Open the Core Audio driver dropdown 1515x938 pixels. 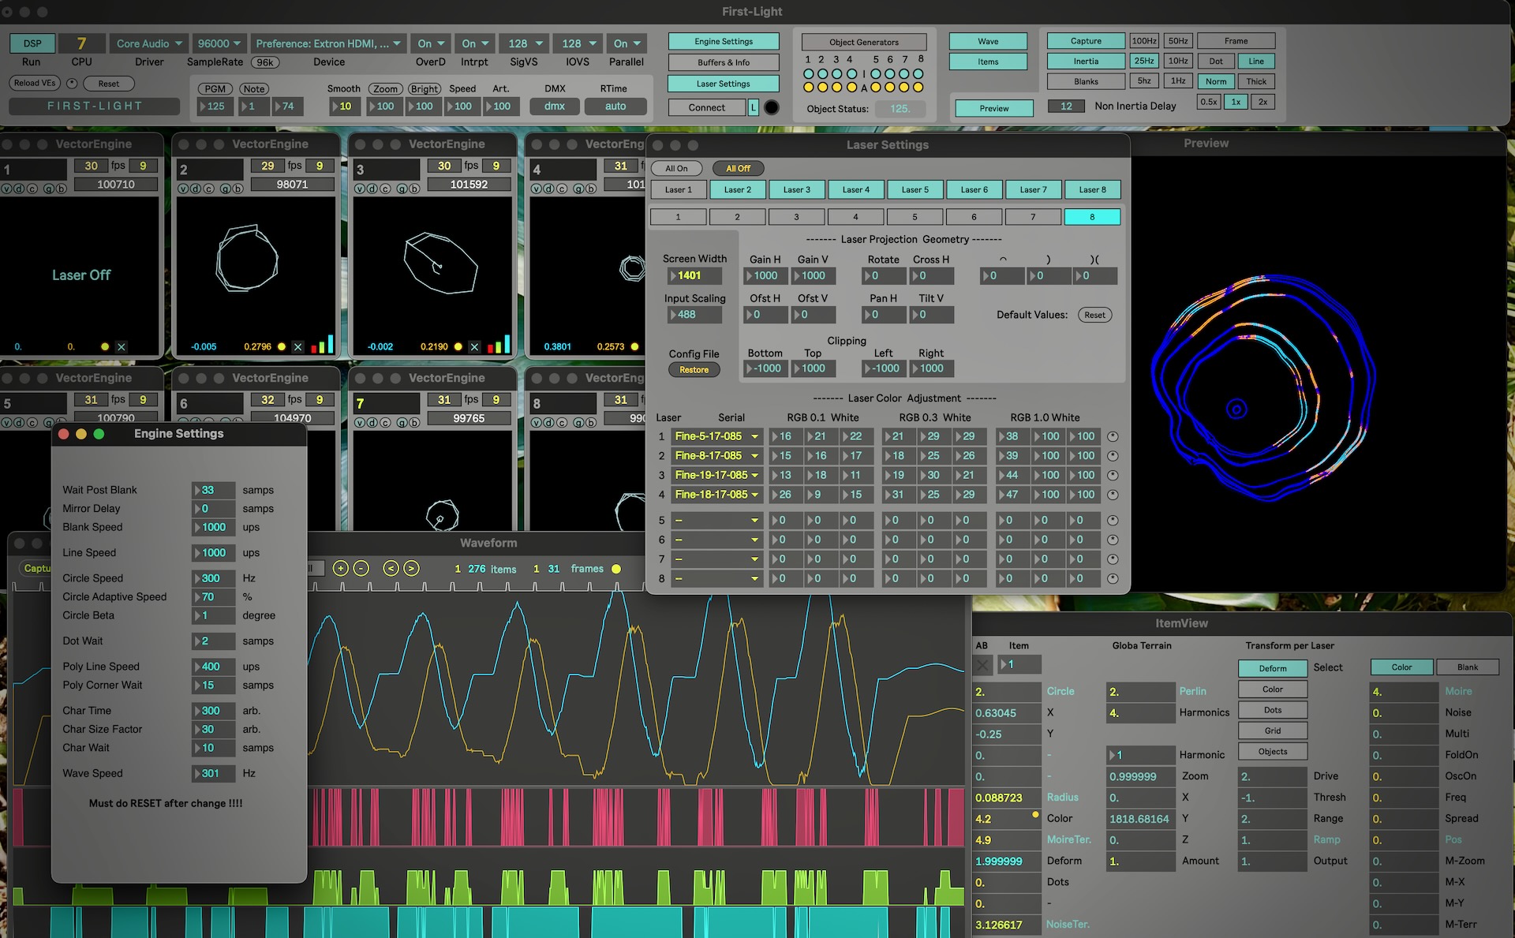tap(148, 43)
